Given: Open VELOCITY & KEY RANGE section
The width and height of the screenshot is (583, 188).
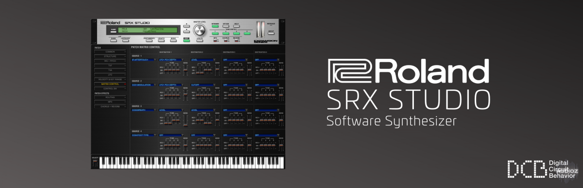Looking at the screenshot, I should pyautogui.click(x=111, y=80).
